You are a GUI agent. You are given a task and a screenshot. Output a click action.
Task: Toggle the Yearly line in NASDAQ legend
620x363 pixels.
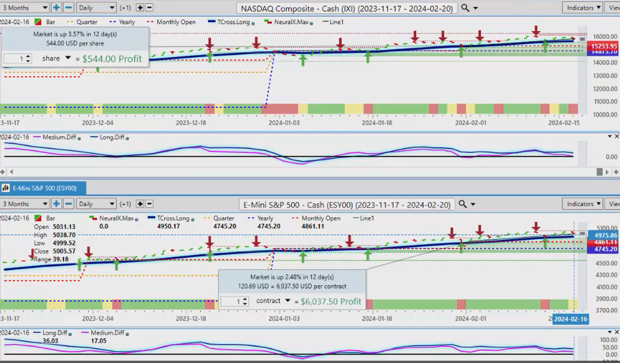click(x=123, y=22)
